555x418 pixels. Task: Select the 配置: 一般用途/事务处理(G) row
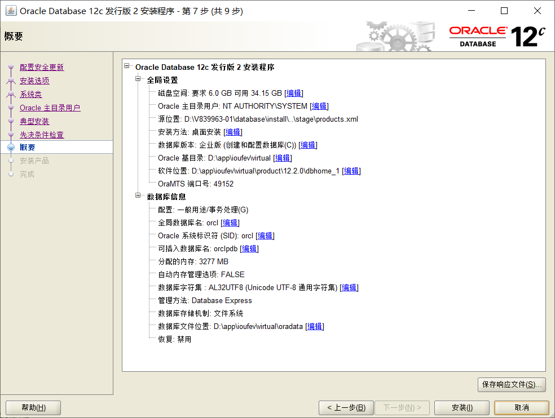[203, 210]
